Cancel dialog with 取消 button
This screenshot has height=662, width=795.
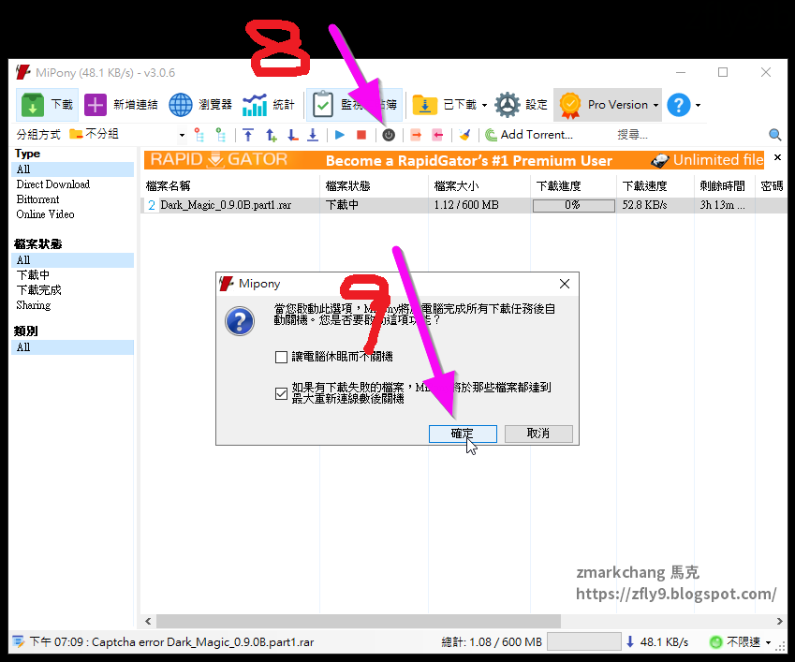point(538,434)
